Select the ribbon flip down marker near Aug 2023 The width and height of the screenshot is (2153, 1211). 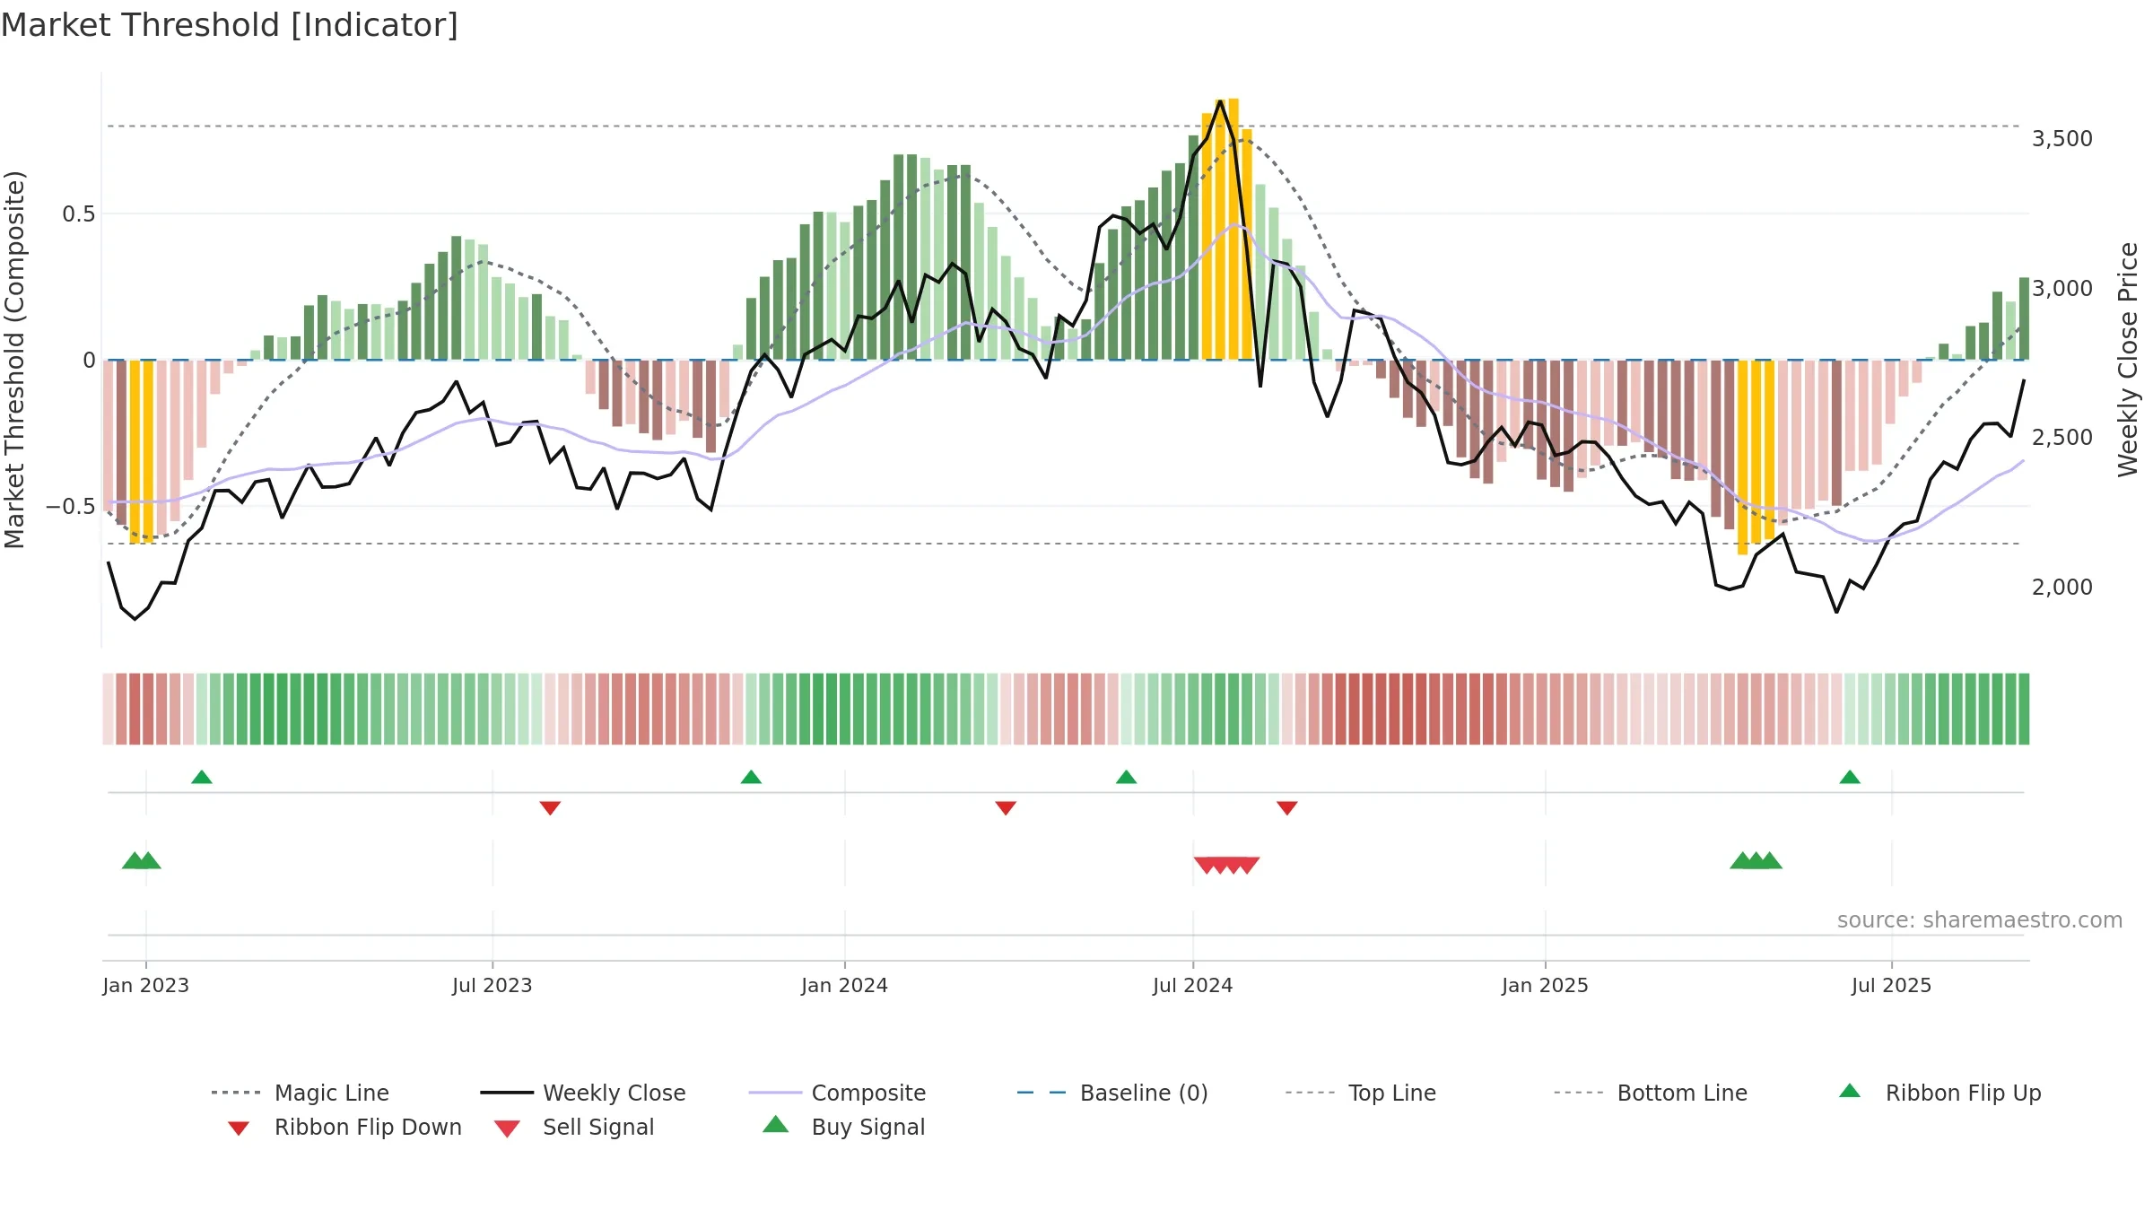pyautogui.click(x=550, y=808)
